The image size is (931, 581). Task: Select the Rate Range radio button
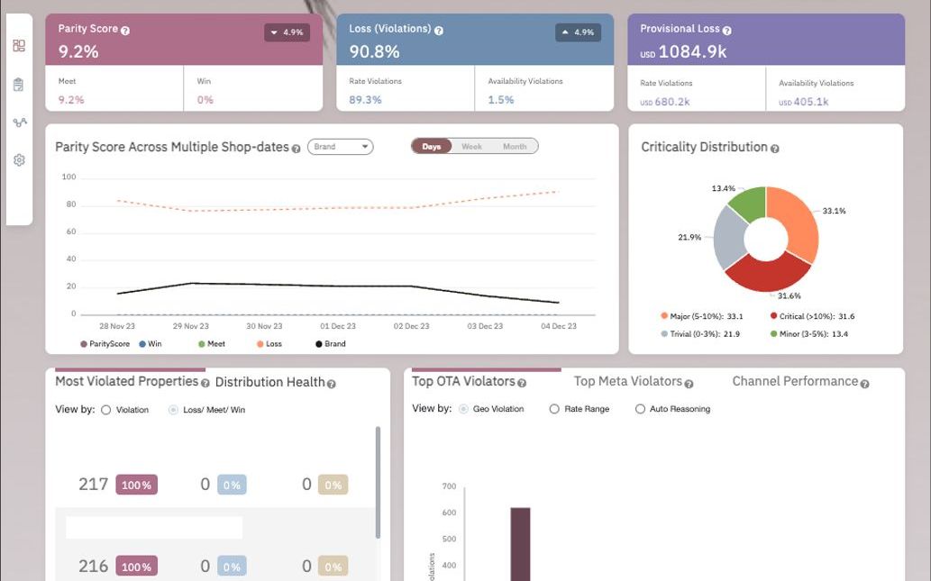[554, 409]
